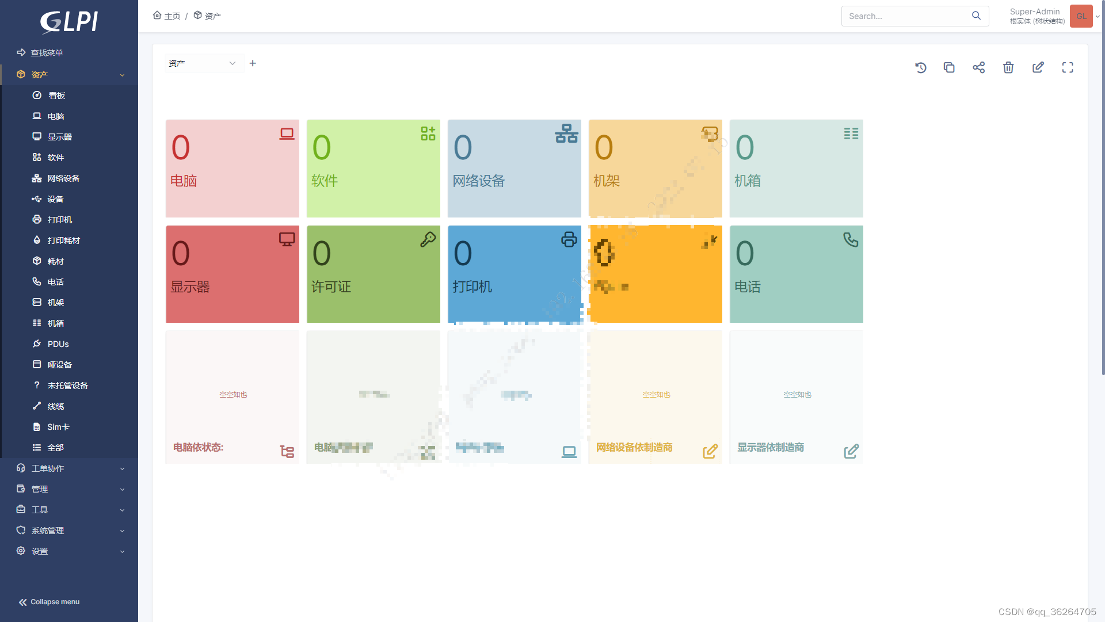Click the search magnifier icon
1105x622 pixels.
(976, 16)
